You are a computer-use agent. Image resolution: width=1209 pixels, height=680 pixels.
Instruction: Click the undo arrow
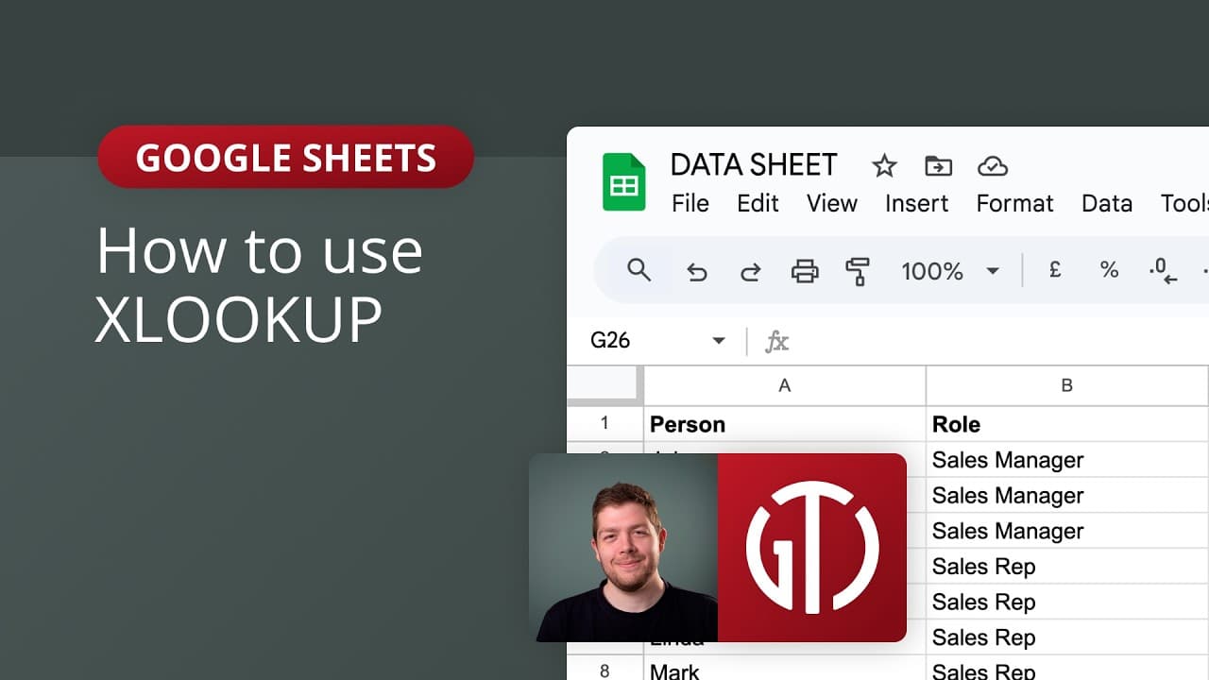tap(696, 272)
